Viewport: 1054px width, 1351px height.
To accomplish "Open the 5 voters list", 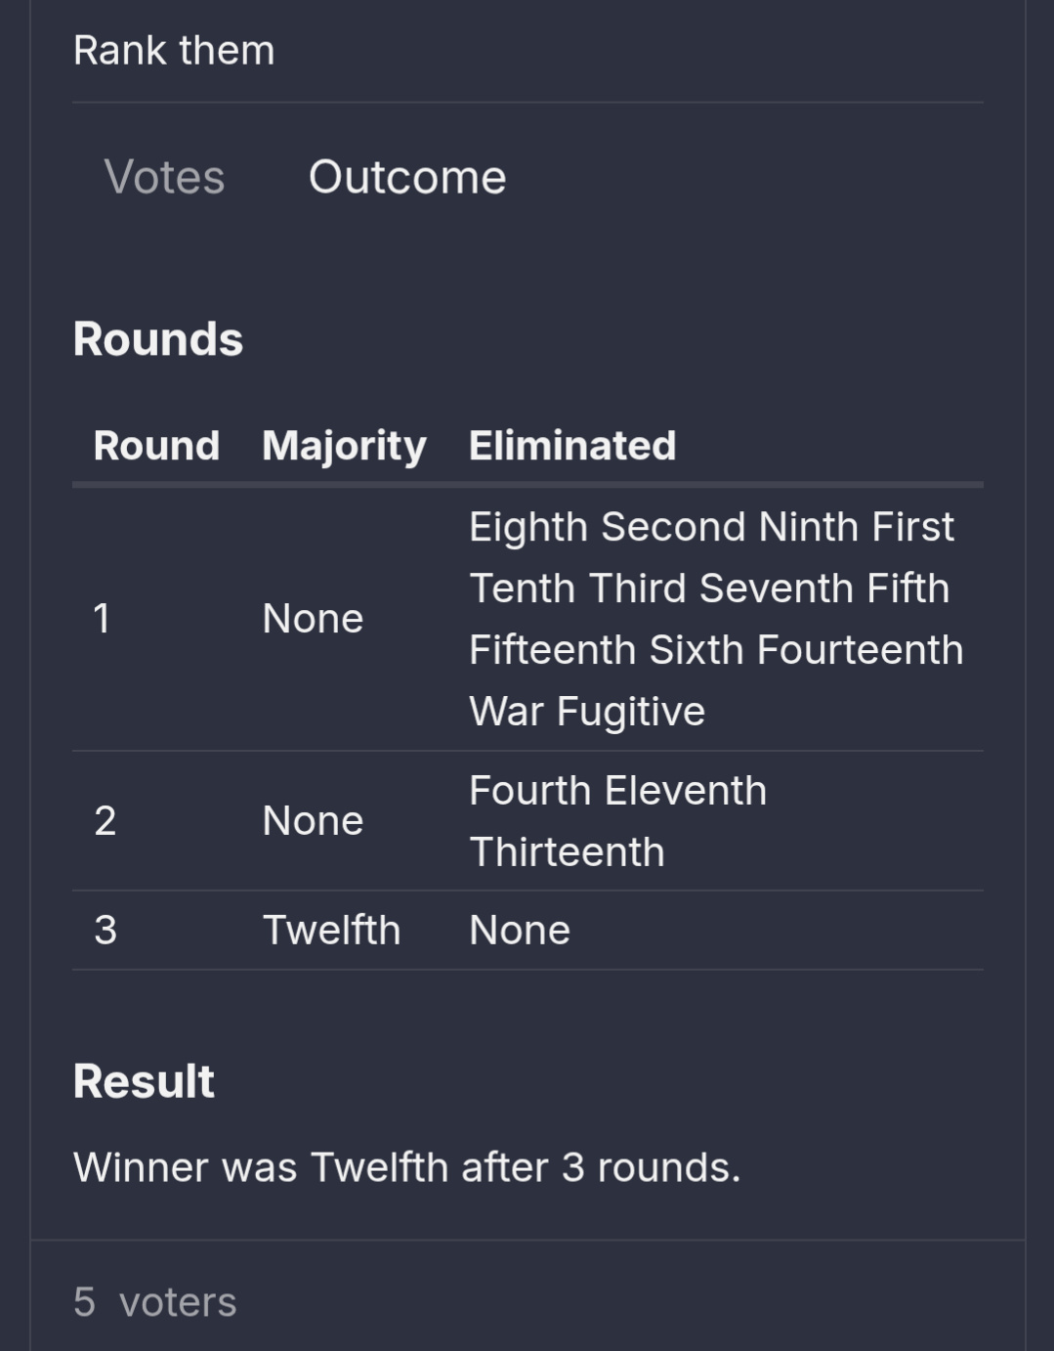I will click(x=155, y=1302).
